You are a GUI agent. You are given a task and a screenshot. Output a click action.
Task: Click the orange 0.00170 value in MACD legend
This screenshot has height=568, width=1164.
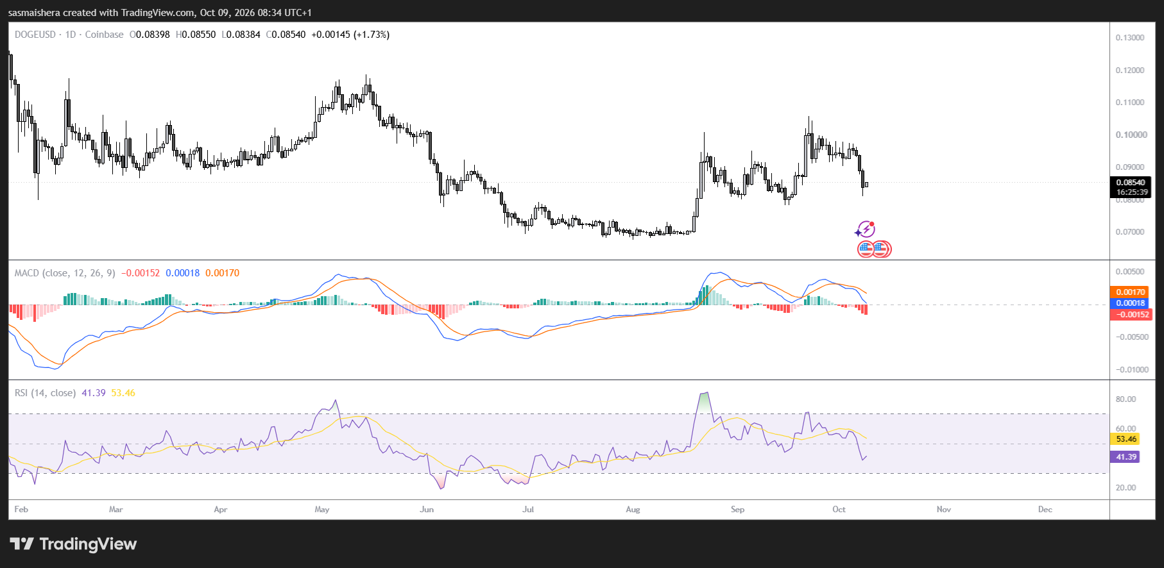pyautogui.click(x=222, y=273)
